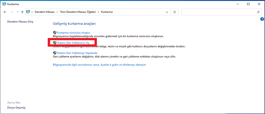Click shield icon beside 'Sistem Geri Yükleme'yi Aç'
This screenshot has height=114, width=265.
(55, 43)
